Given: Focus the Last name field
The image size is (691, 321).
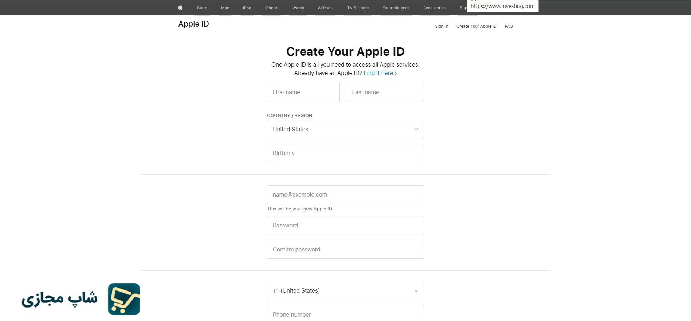Looking at the screenshot, I should click(x=385, y=92).
